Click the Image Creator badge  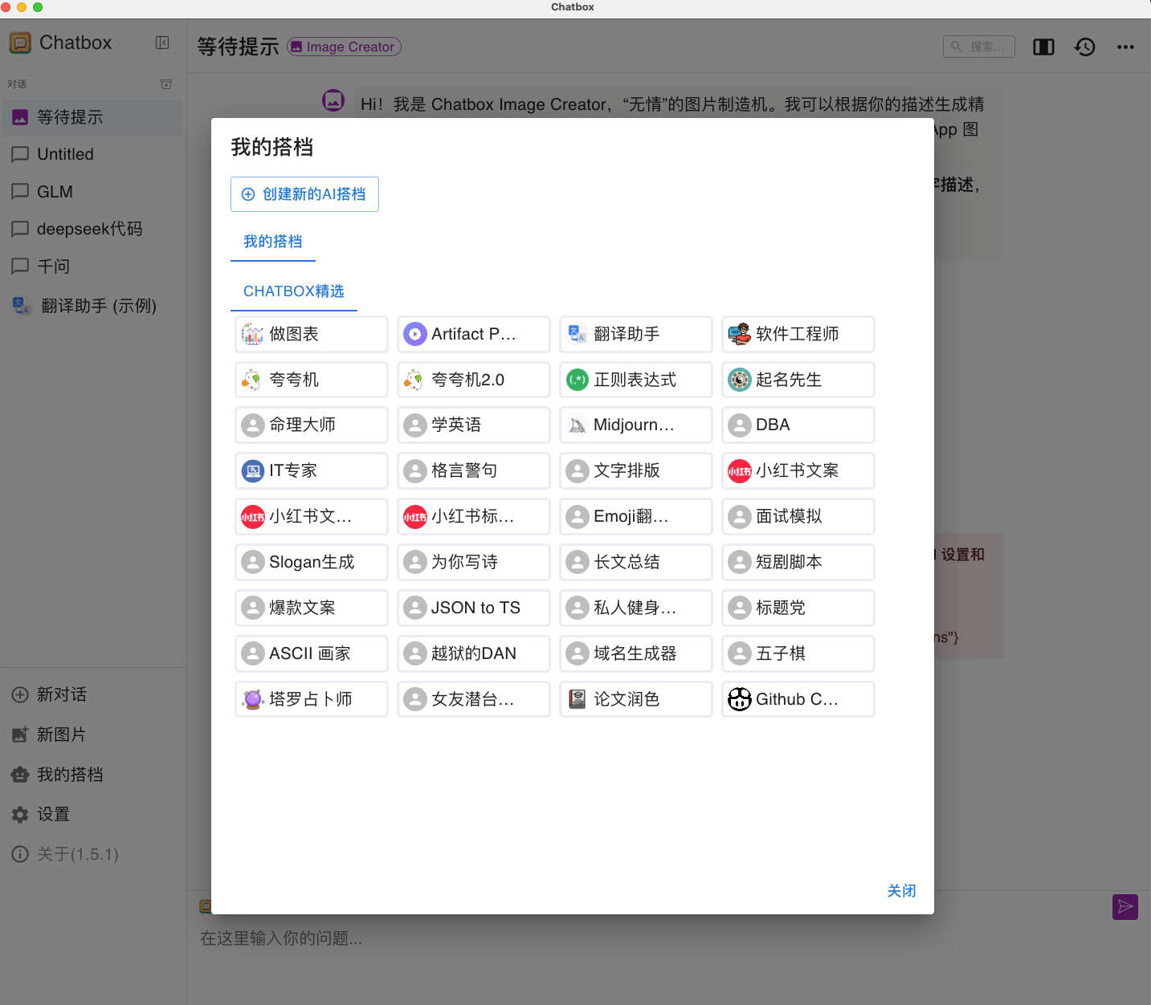click(345, 47)
